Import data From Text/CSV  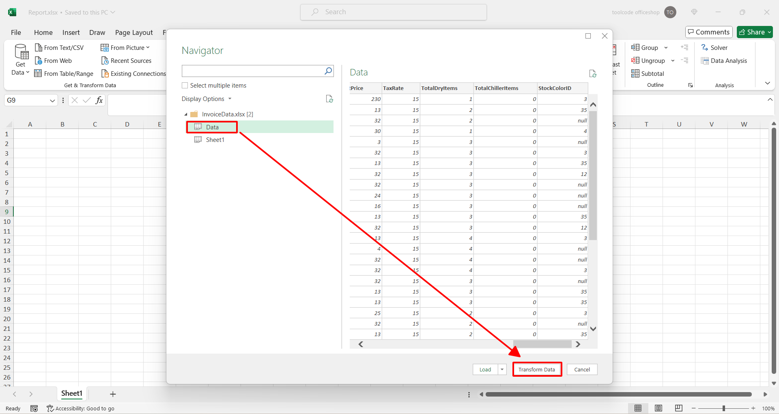[59, 48]
